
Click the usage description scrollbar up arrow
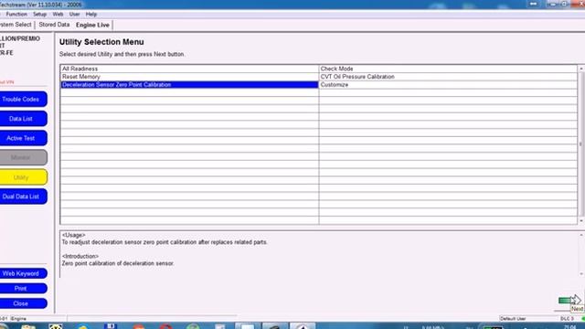581,235
